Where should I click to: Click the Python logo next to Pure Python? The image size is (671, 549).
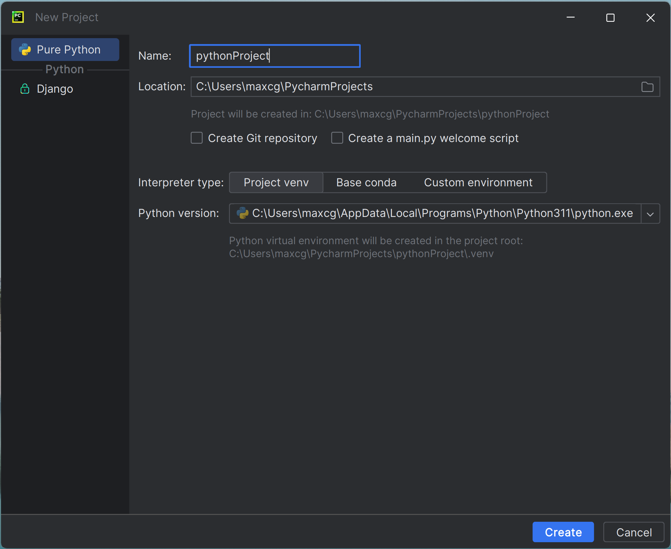[25, 49]
